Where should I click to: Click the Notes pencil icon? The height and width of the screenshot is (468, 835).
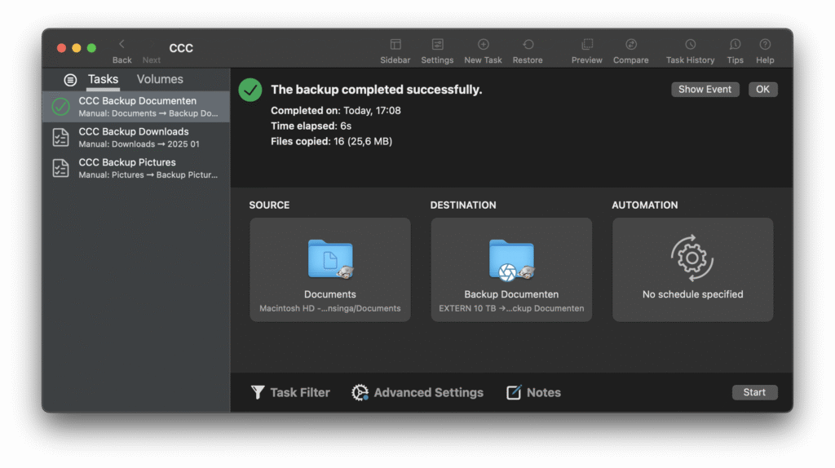[514, 392]
